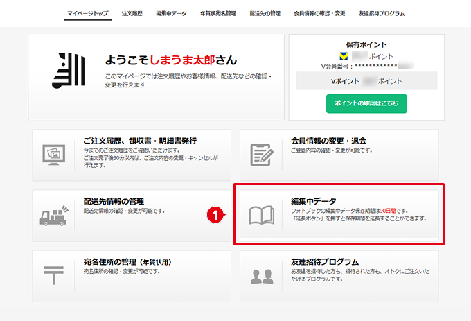Select the 友達招待プログラム top tab
Viewport: 471px width, 321px height.
click(382, 14)
